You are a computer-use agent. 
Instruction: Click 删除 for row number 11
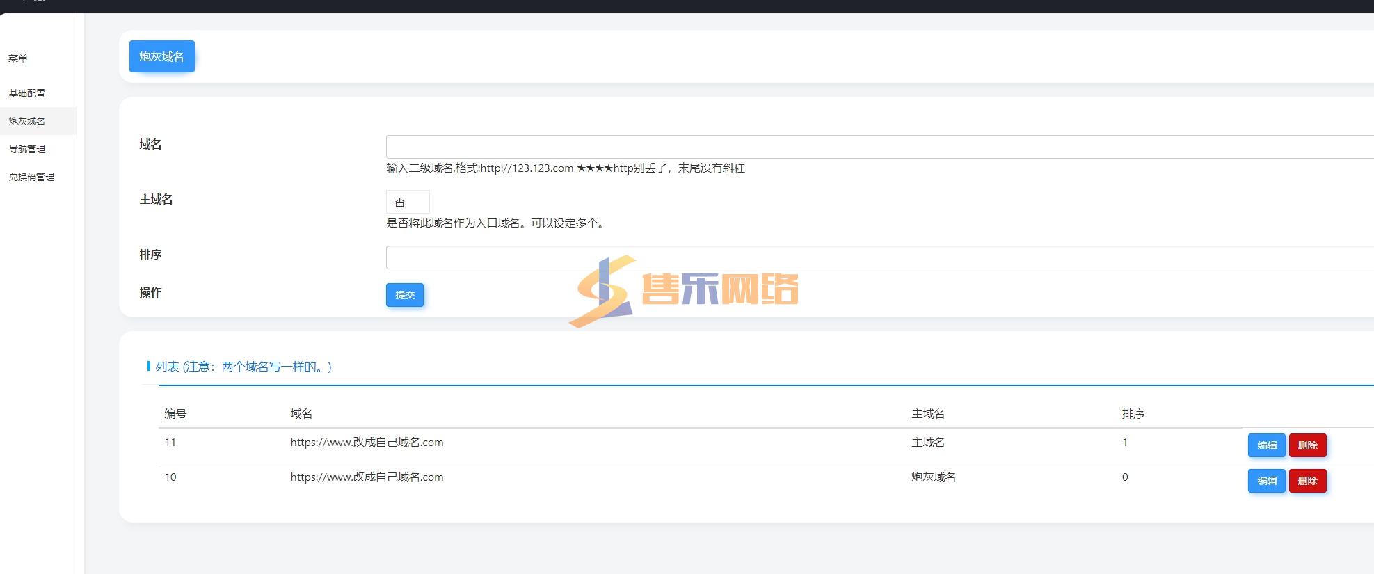pos(1307,445)
